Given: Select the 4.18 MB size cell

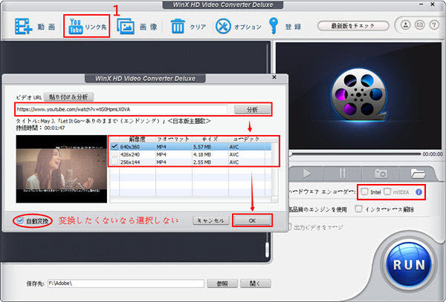Looking at the screenshot, I should click(x=202, y=154).
